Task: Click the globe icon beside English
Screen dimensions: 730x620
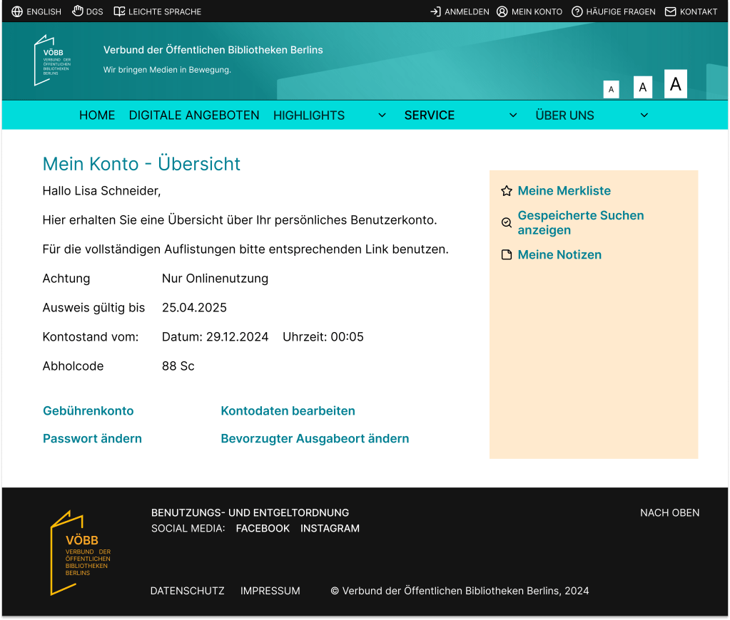Action: tap(17, 11)
